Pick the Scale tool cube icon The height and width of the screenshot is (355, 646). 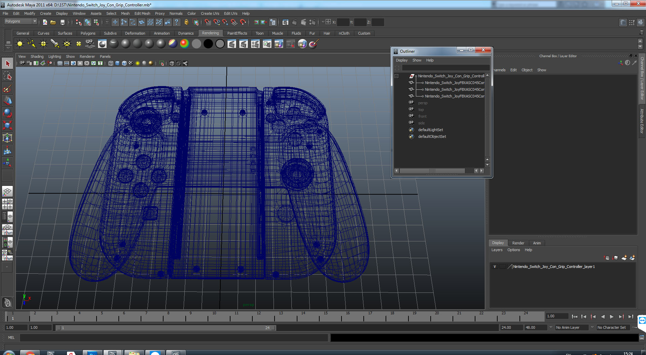tap(7, 125)
